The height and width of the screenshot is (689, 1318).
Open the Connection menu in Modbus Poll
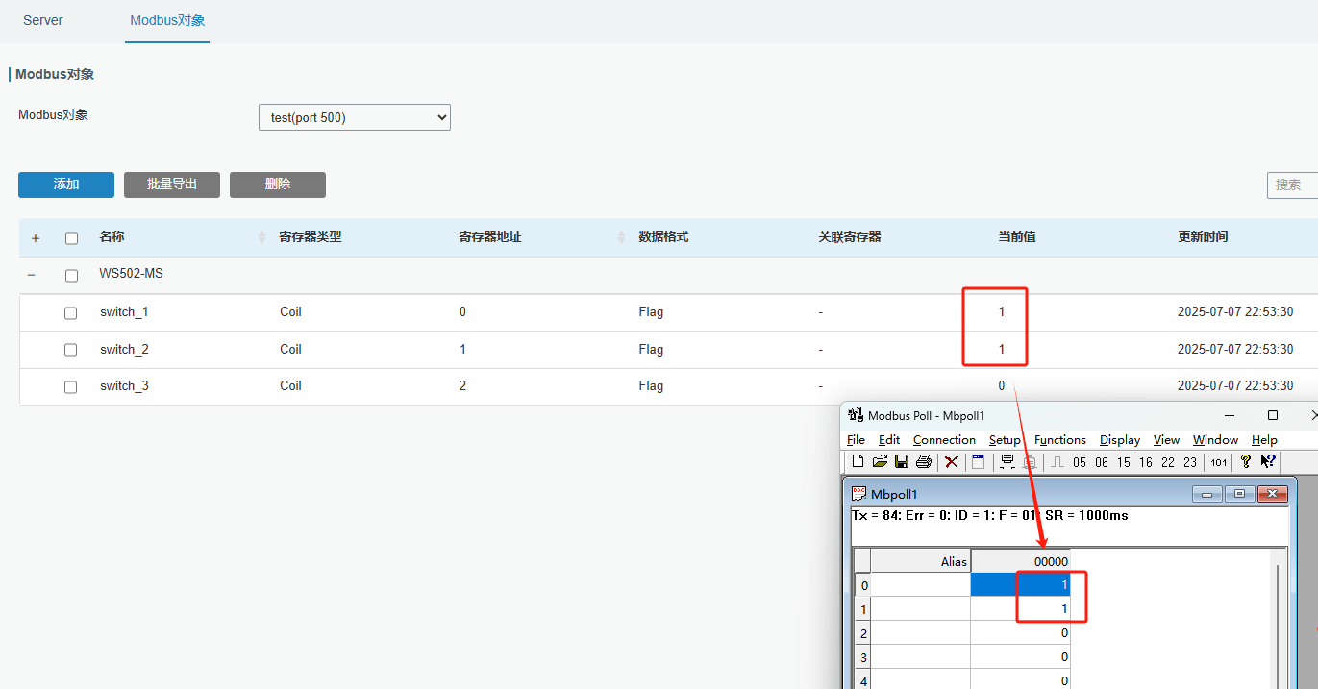944,440
